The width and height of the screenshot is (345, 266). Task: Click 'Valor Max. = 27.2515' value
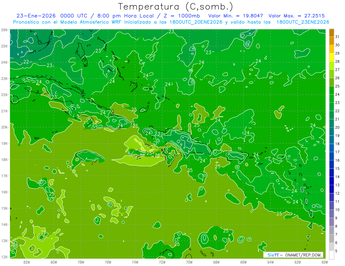pyautogui.click(x=296, y=16)
